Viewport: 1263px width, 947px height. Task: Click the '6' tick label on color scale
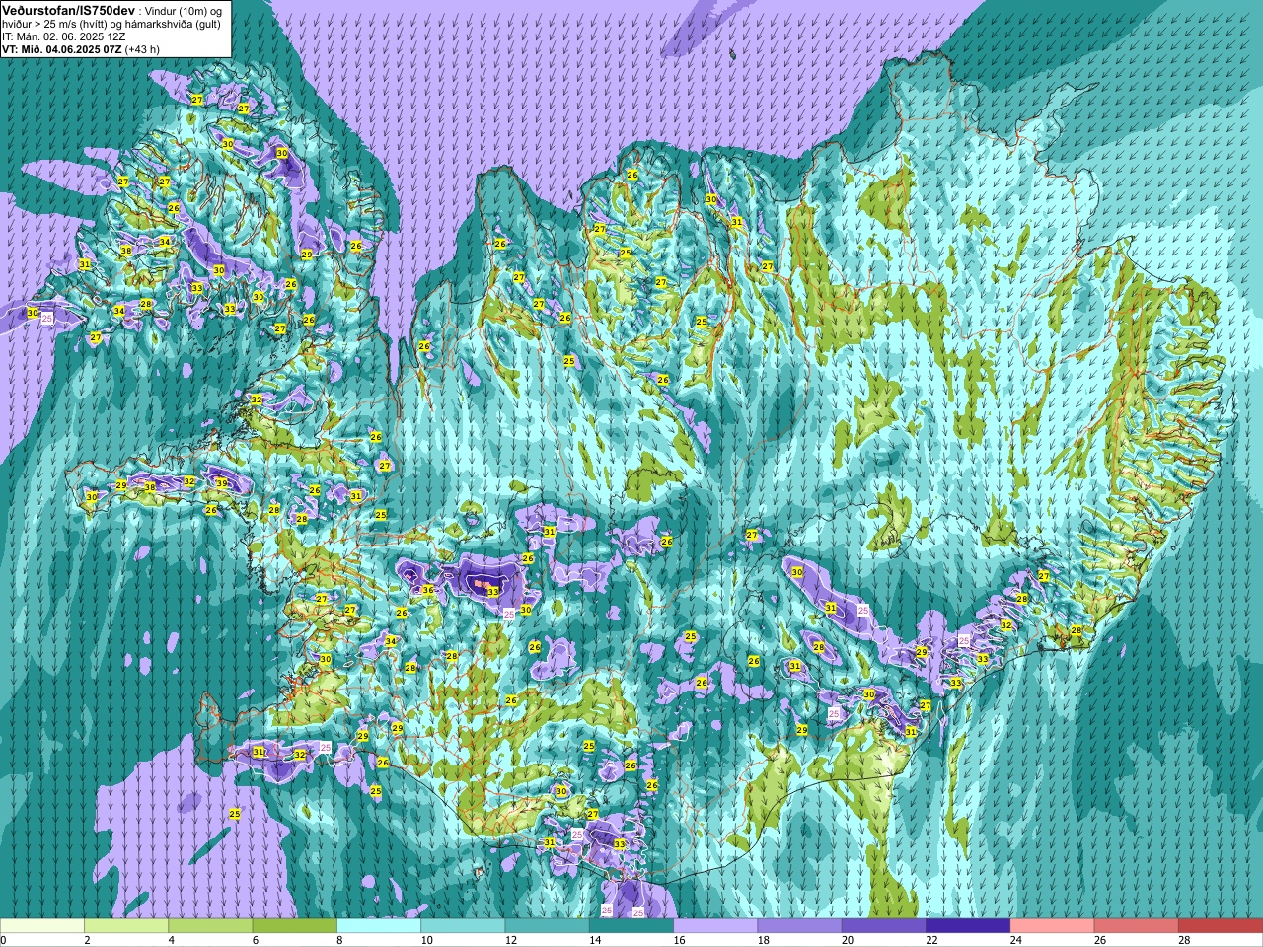[x=256, y=940]
